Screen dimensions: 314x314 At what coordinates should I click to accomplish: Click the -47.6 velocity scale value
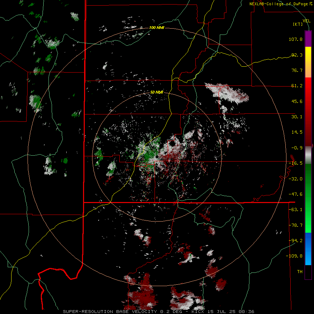296,194
